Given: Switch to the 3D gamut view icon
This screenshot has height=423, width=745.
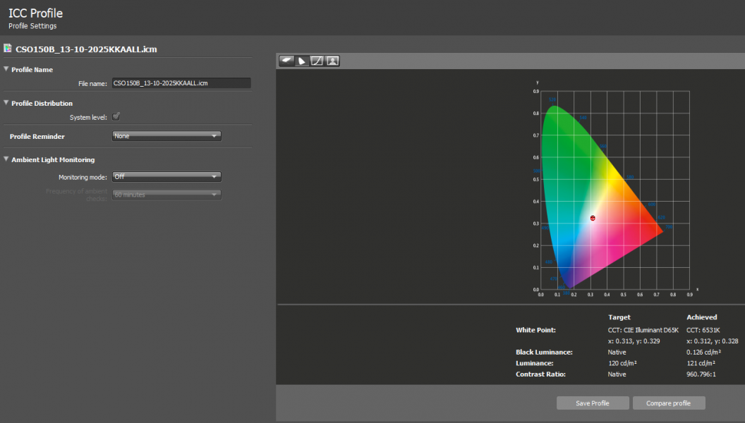Looking at the screenshot, I should pyautogui.click(x=287, y=61).
